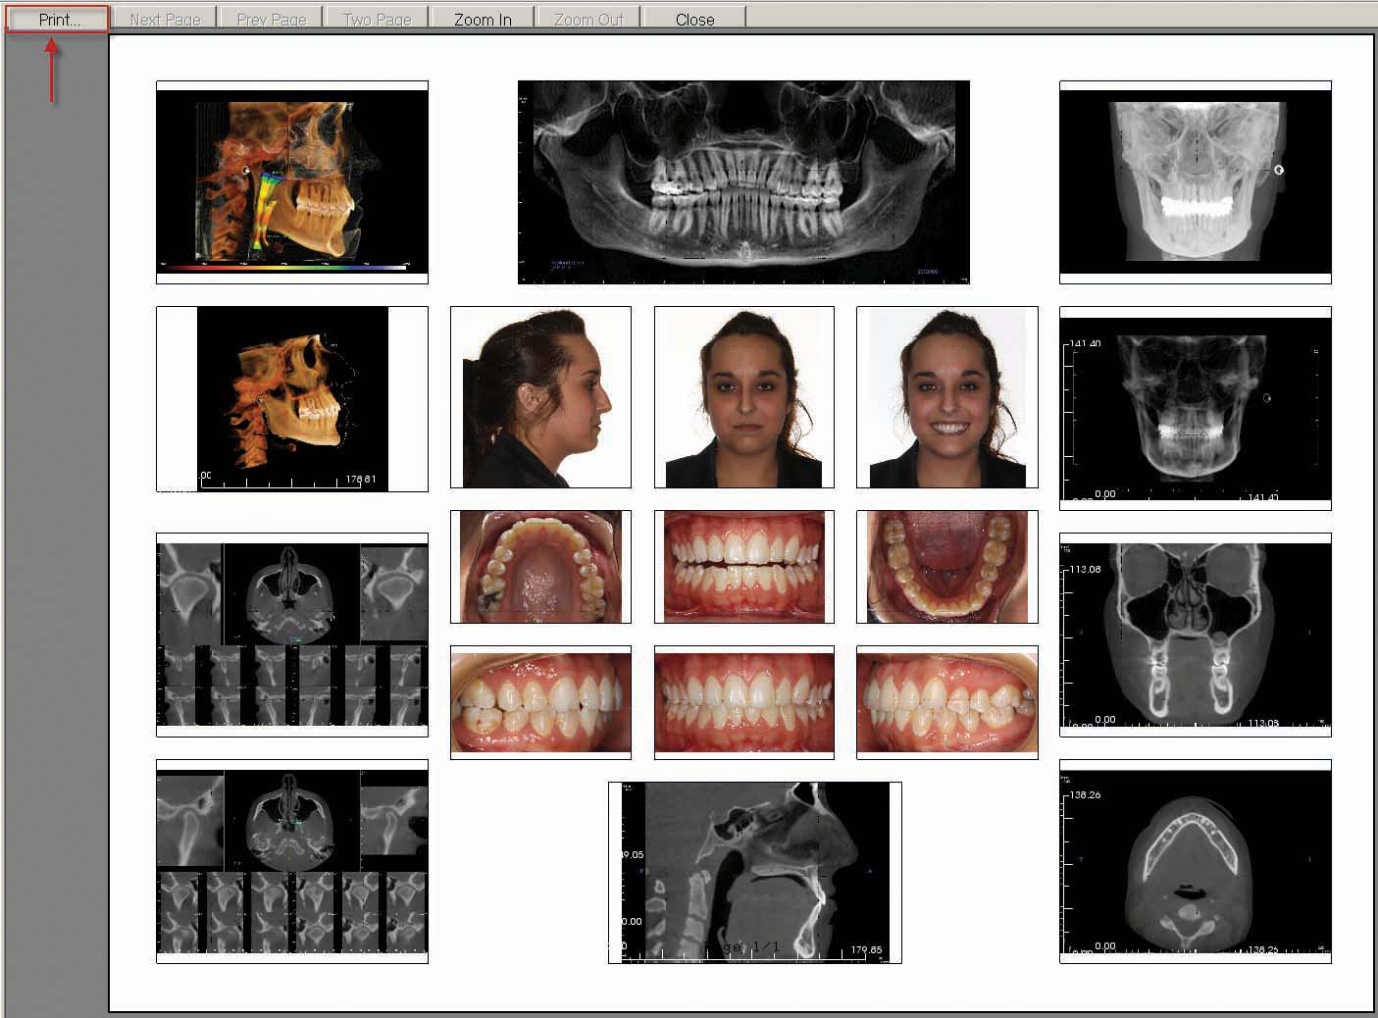
Task: Select the brown 3D lateral skull rendering
Action: [291, 398]
